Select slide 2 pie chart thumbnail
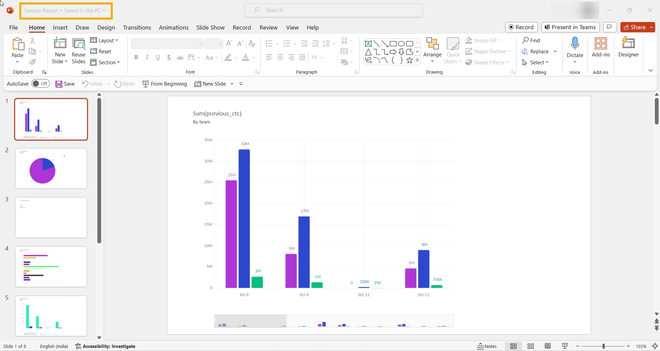 tap(51, 168)
